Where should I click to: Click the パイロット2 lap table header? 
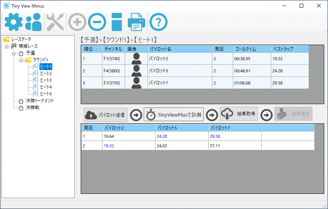(x=129, y=128)
